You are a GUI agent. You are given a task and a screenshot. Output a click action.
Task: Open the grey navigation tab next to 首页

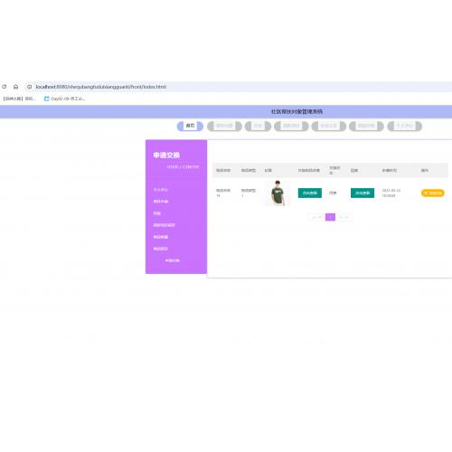(224, 126)
